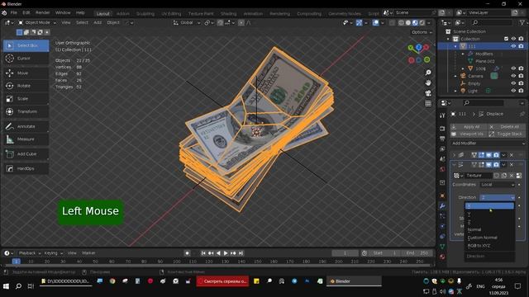Select Normal in direction list
529x297 pixels.
(x=489, y=229)
